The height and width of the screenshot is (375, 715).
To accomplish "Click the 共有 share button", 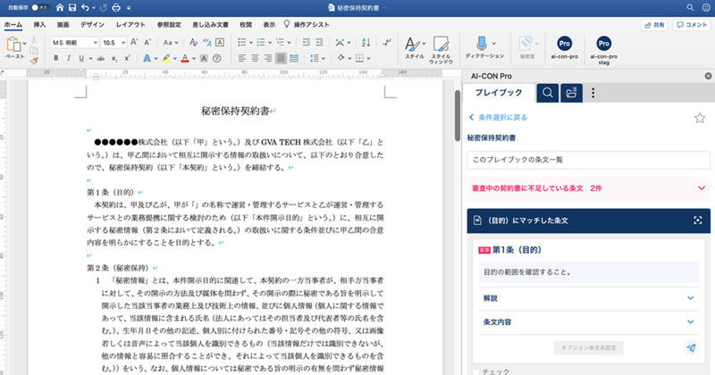I will coord(654,25).
